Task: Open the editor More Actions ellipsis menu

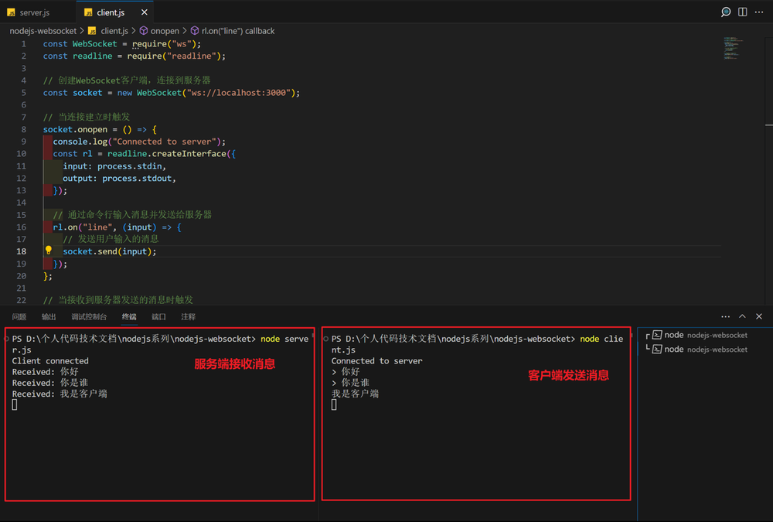Action: (759, 12)
